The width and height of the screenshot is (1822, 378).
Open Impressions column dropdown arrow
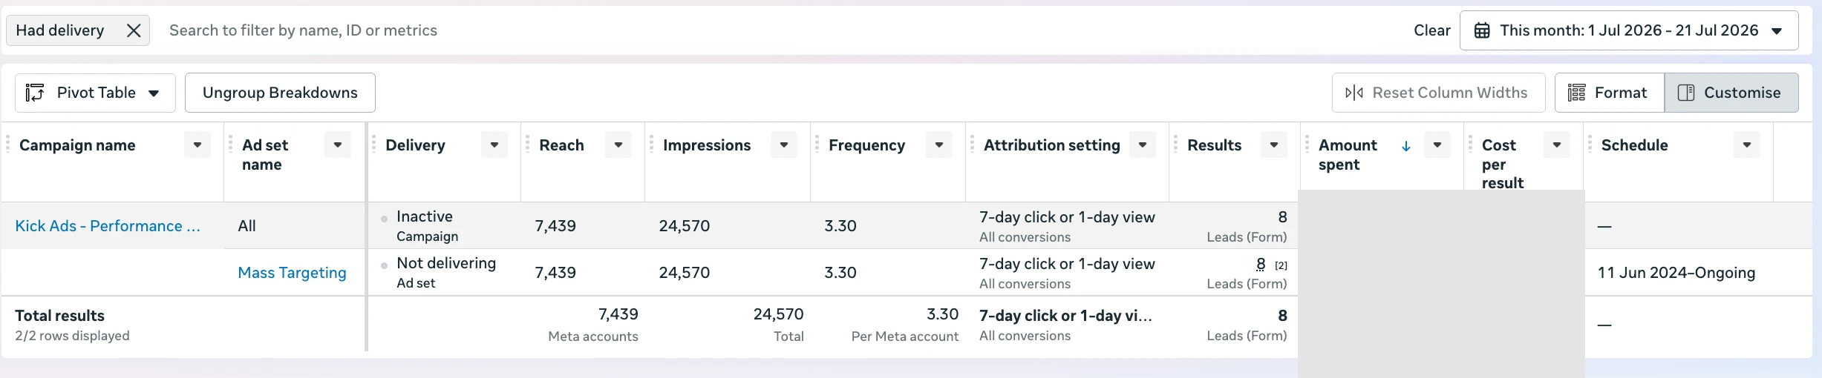click(784, 145)
